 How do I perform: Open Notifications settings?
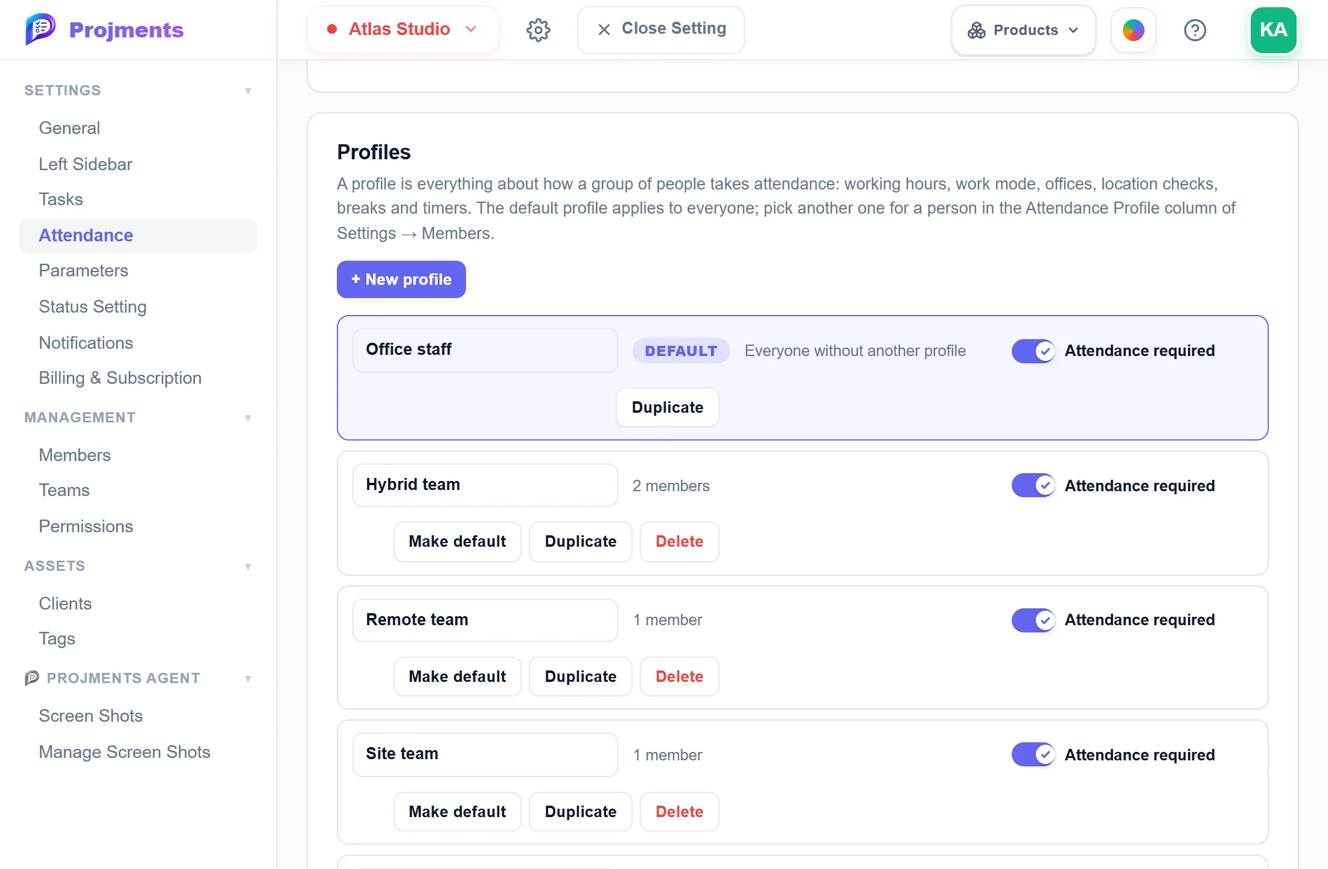(86, 343)
